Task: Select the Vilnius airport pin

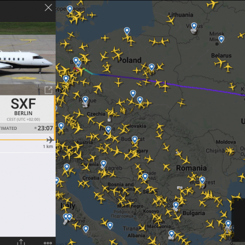Action: pyautogui.click(x=194, y=26)
